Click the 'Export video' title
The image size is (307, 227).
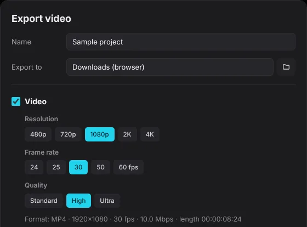tap(41, 19)
